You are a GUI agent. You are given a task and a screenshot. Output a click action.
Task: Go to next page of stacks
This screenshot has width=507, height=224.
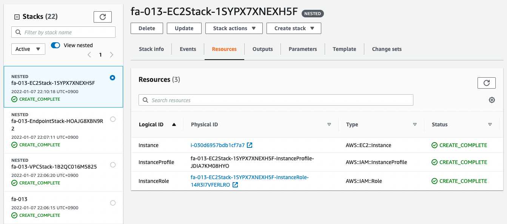coord(112,55)
